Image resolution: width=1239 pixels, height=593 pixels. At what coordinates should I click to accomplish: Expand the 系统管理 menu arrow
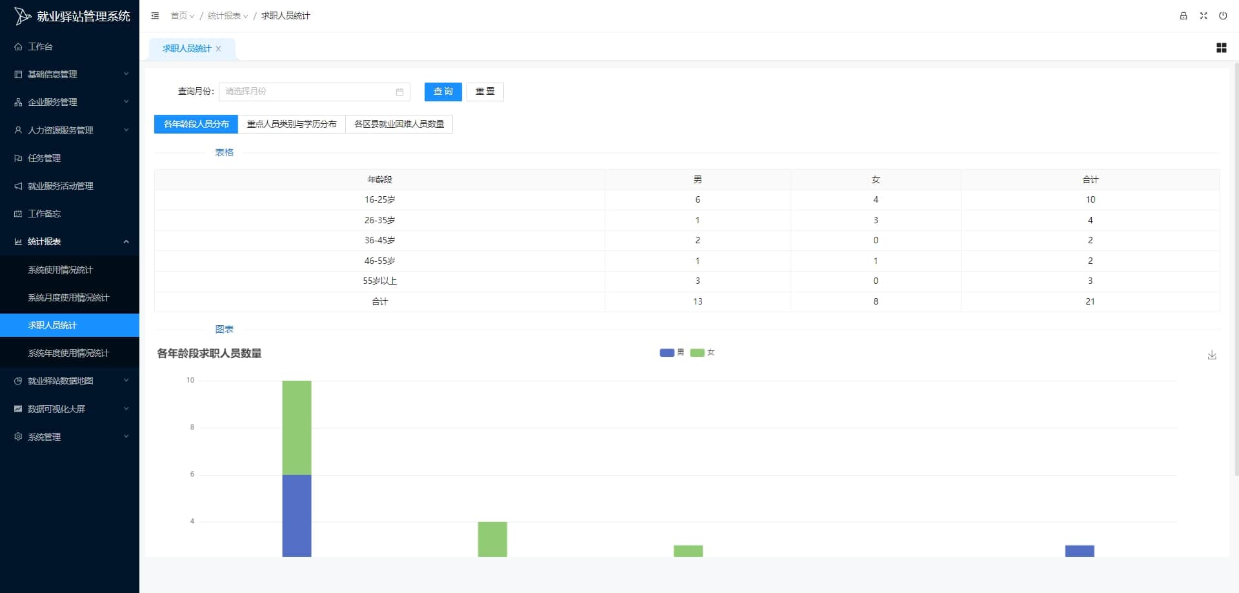(x=126, y=437)
